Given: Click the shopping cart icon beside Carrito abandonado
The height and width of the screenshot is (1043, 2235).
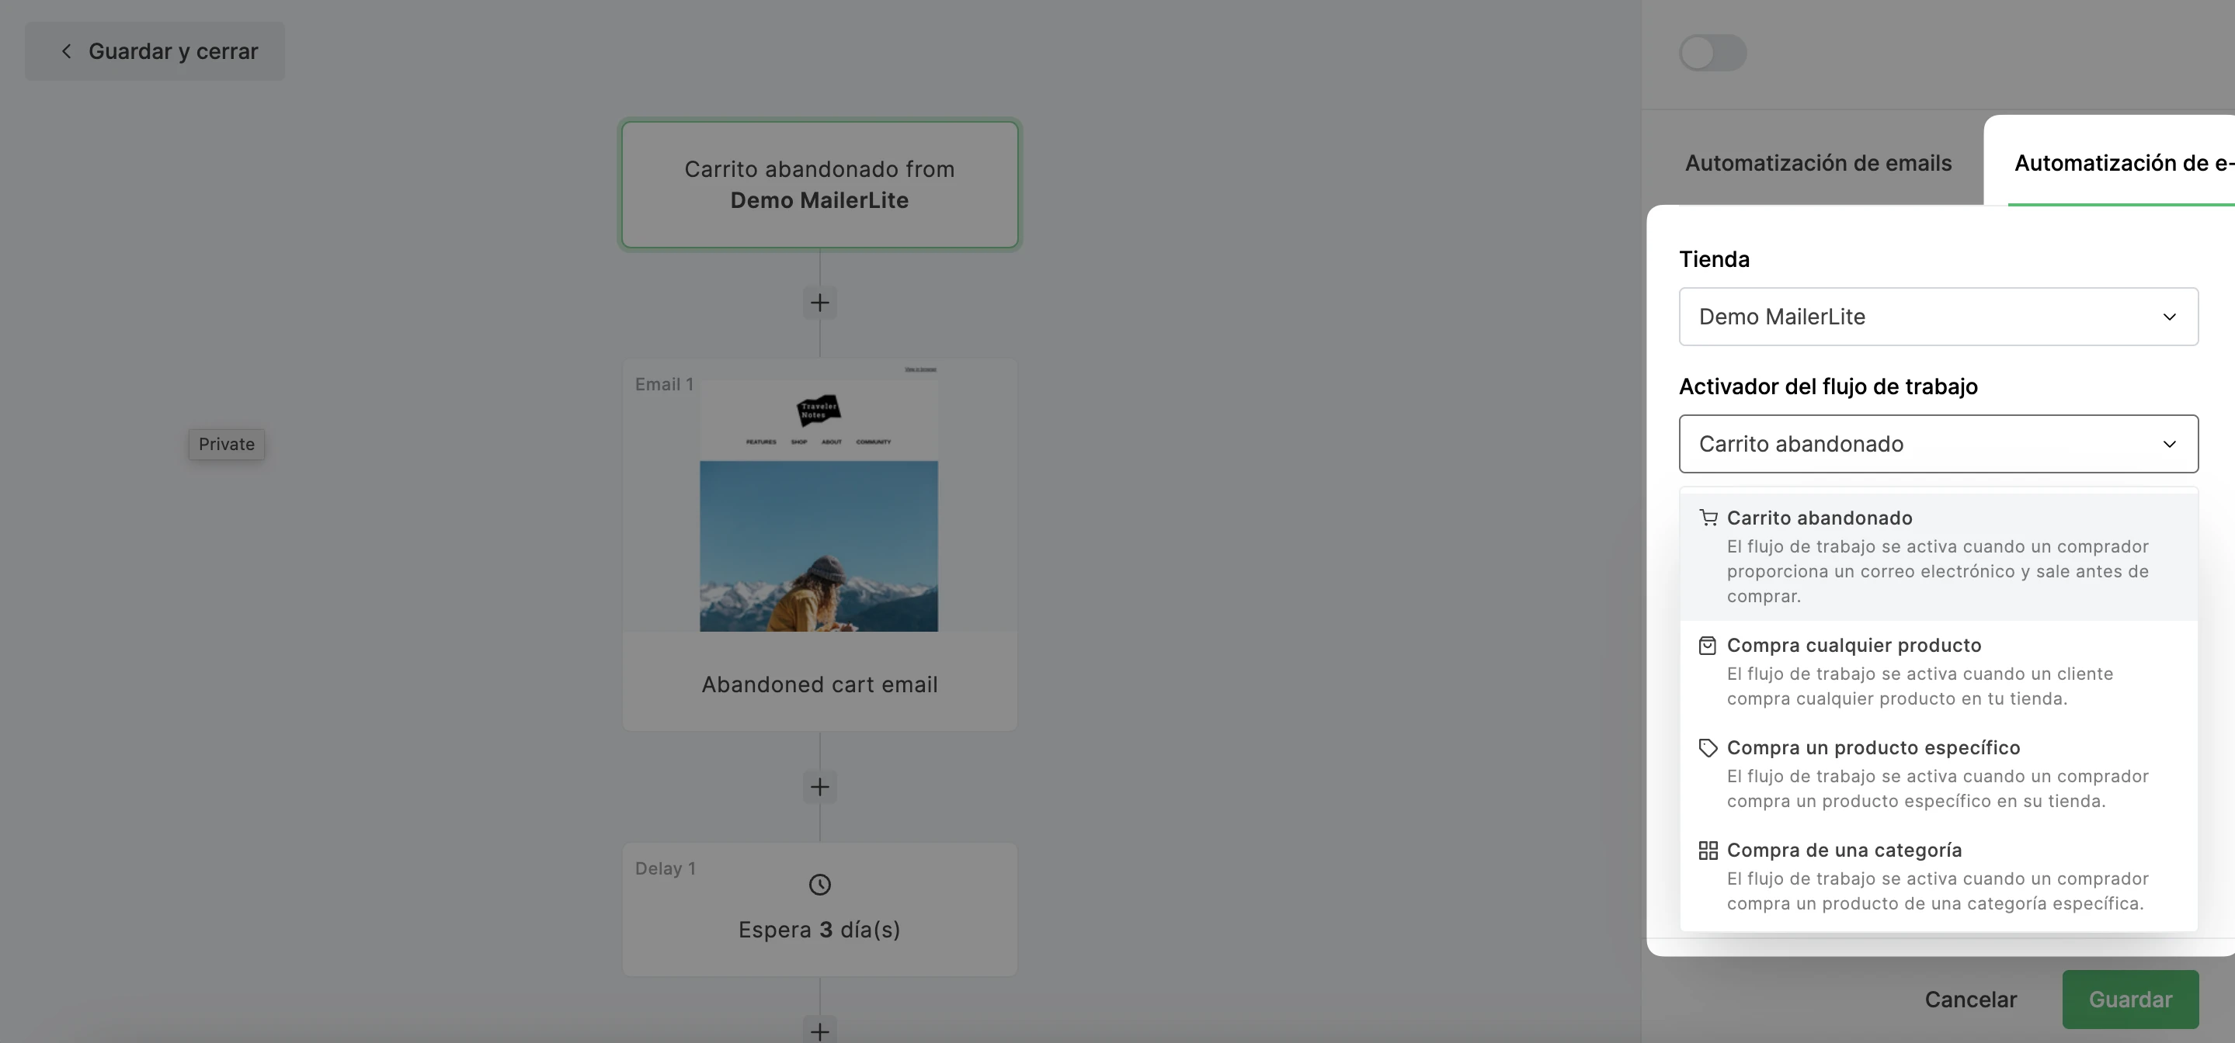Looking at the screenshot, I should tap(1708, 518).
